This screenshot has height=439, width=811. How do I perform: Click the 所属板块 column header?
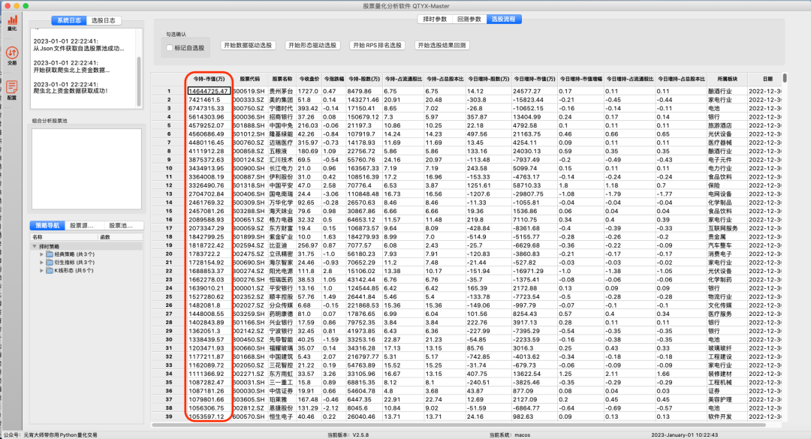point(727,79)
